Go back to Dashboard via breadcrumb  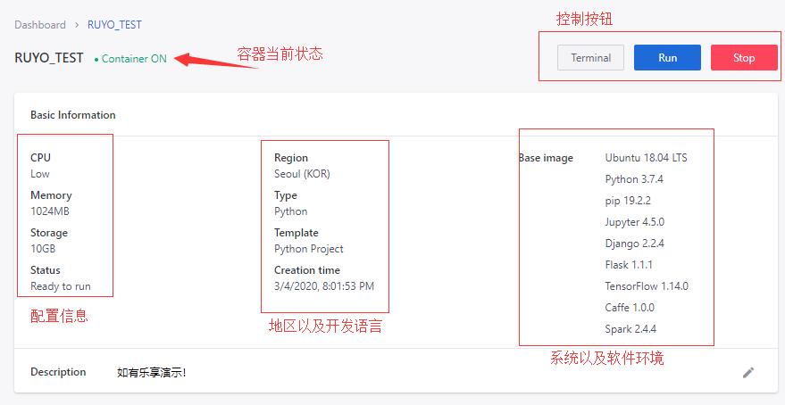(x=40, y=25)
